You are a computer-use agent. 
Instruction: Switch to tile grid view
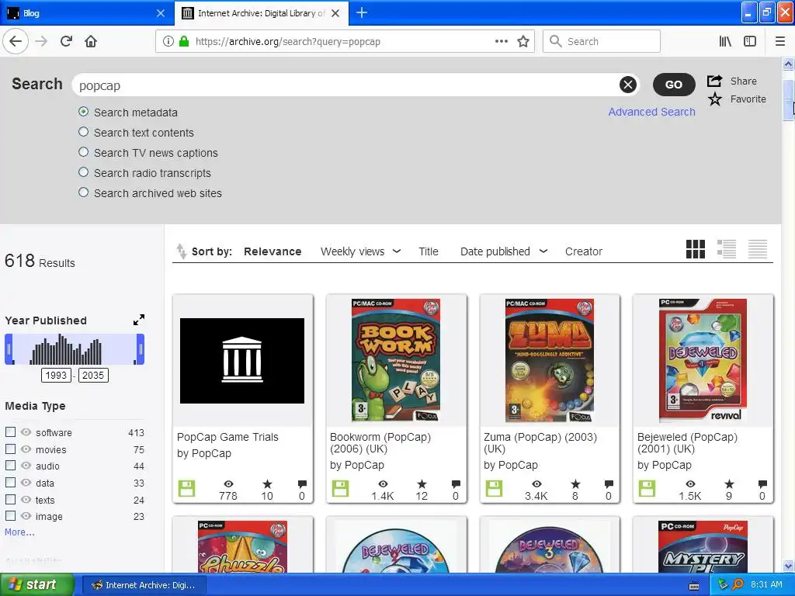695,249
